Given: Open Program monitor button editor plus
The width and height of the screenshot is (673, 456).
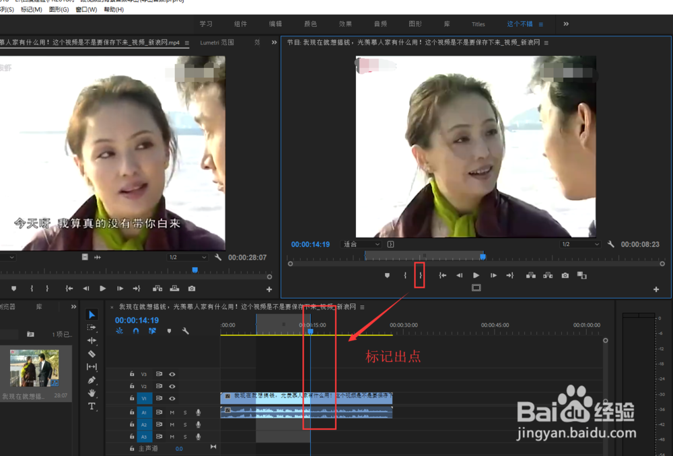Looking at the screenshot, I should pos(656,290).
